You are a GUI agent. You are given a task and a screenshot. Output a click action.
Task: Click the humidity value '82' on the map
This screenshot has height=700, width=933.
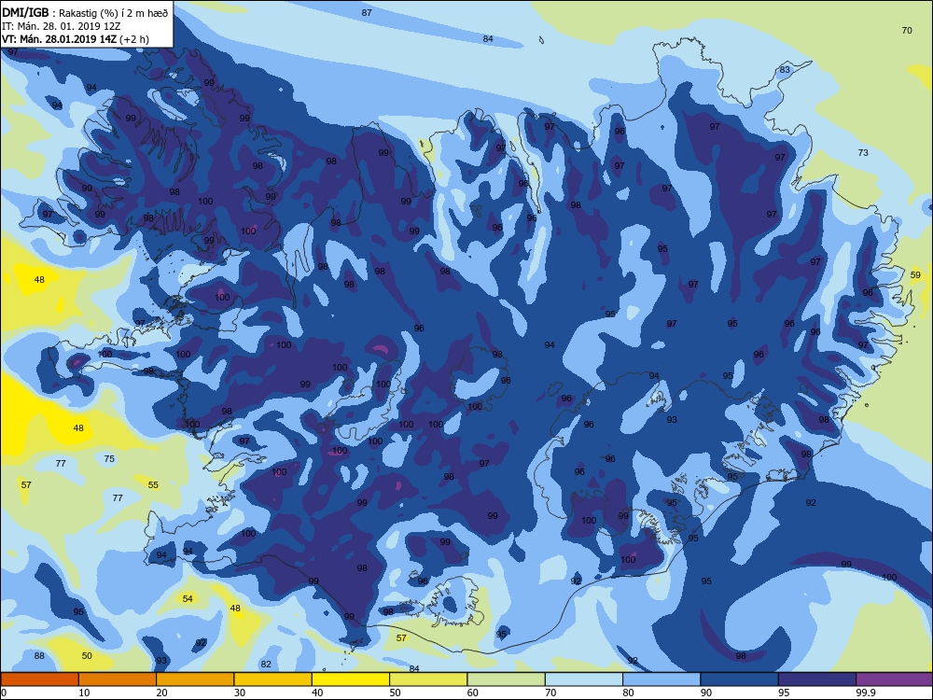click(266, 665)
